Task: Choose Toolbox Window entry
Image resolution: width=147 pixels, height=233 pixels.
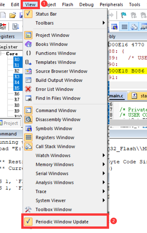Action: 65,209
